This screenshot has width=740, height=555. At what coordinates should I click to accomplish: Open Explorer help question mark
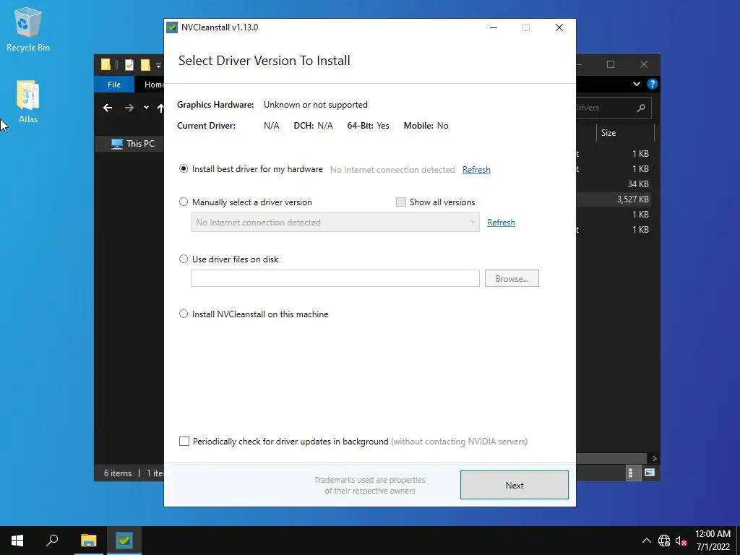[x=653, y=84]
